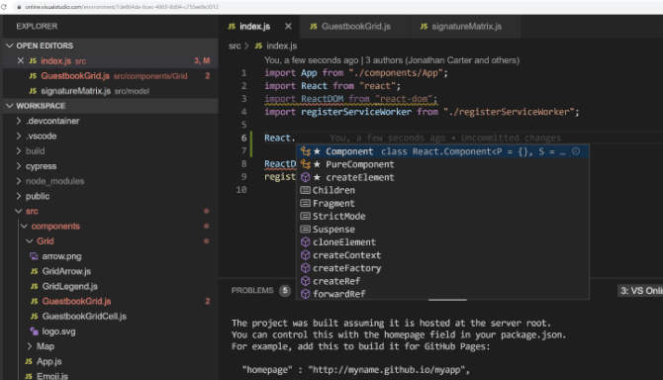Close the index.js editor tab
The height and width of the screenshot is (380, 663).
coord(288,26)
